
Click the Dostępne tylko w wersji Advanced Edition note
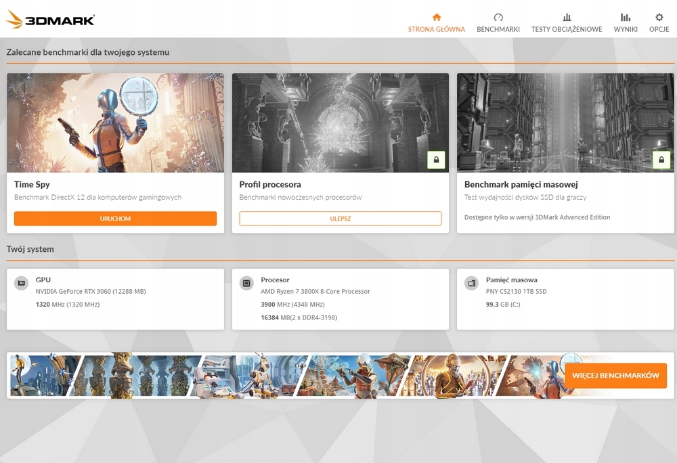click(x=537, y=217)
